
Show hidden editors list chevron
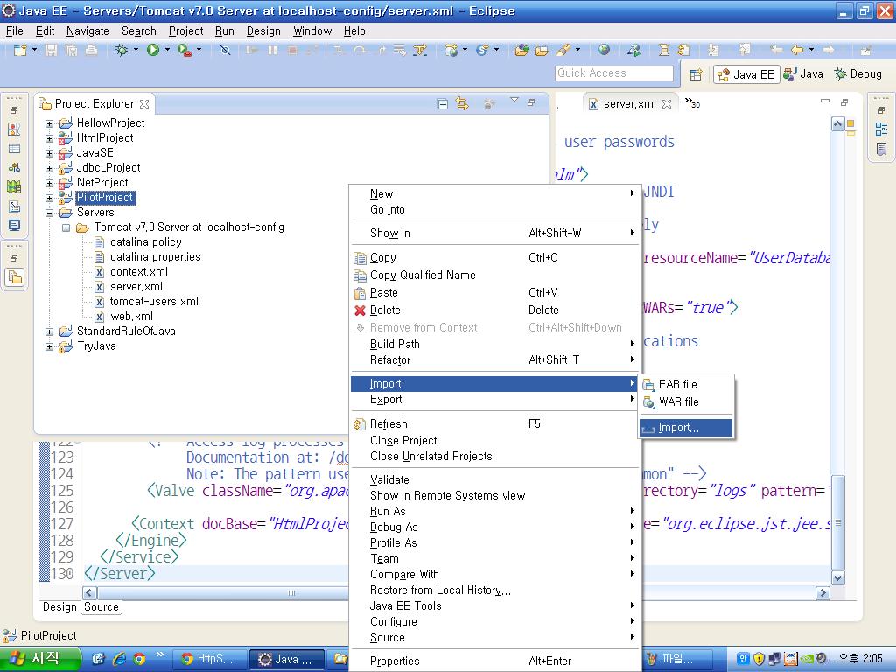pyautogui.click(x=692, y=103)
